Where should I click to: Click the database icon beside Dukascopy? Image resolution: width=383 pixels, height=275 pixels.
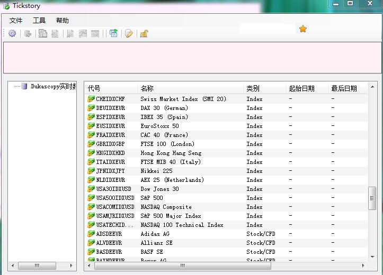(x=24, y=86)
